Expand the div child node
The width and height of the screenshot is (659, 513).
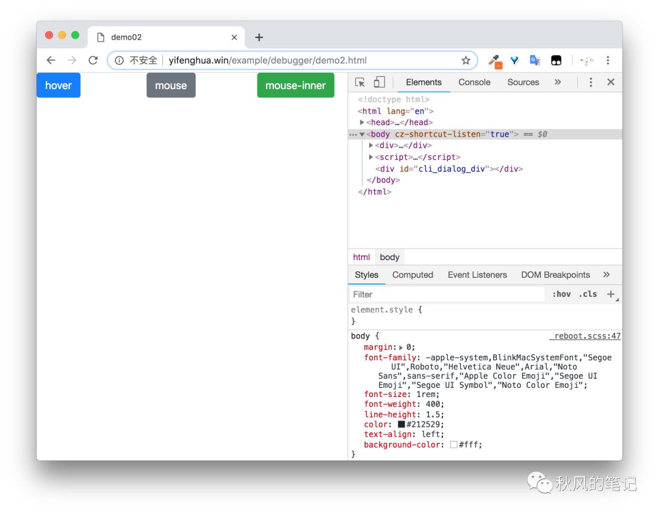[x=371, y=145]
